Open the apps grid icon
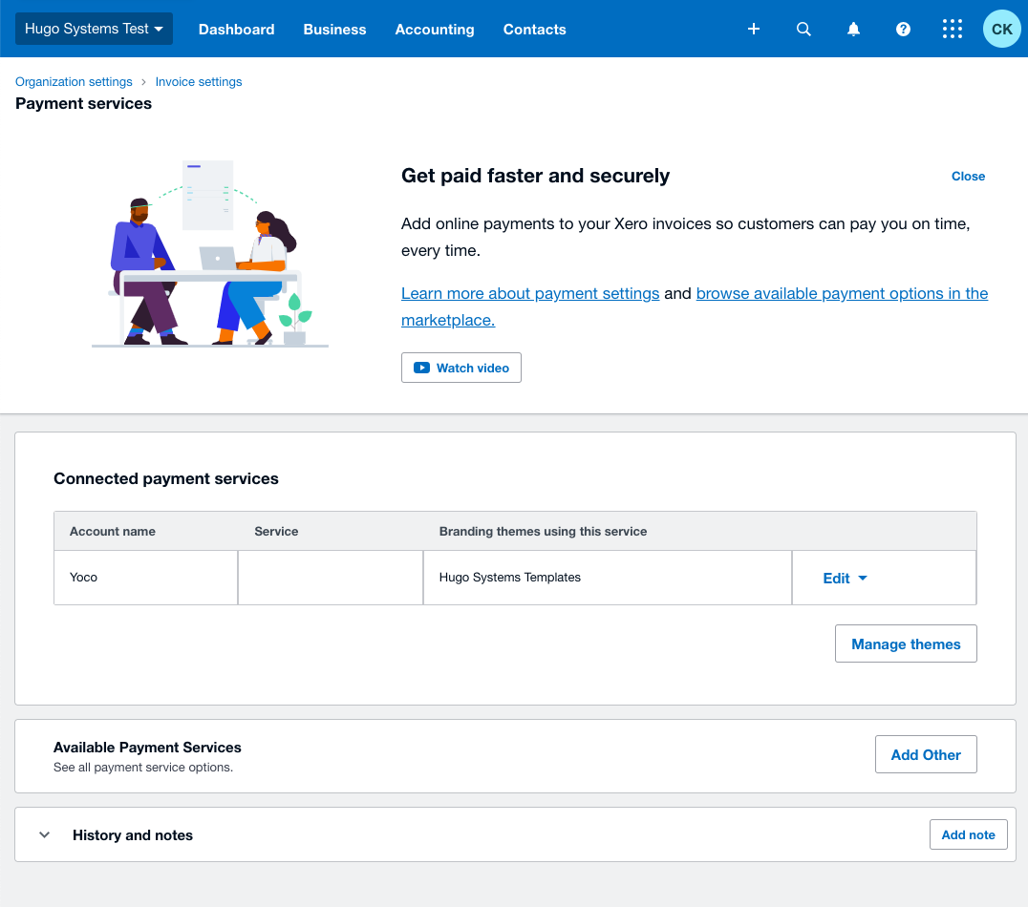The height and width of the screenshot is (907, 1028). 953,30
